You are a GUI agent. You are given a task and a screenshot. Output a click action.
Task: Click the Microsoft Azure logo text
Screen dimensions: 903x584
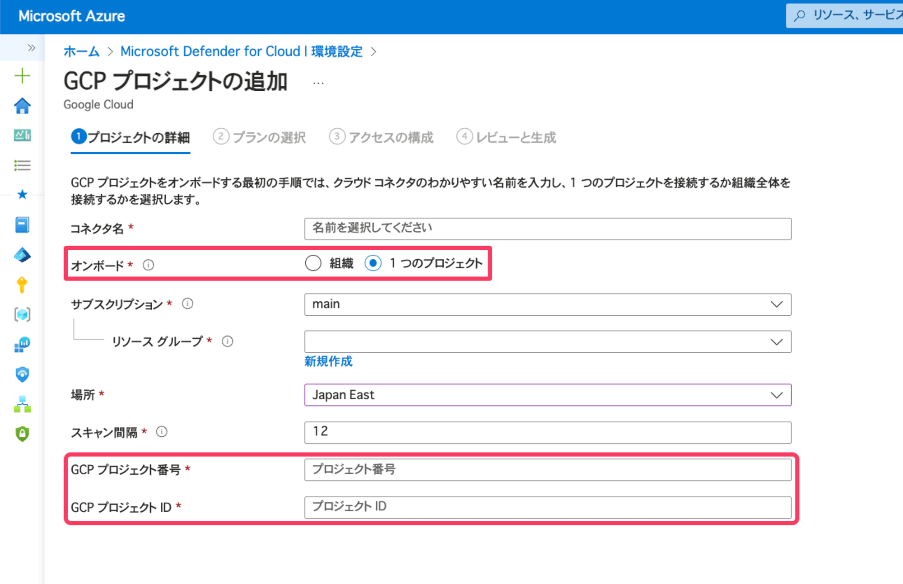(72, 16)
